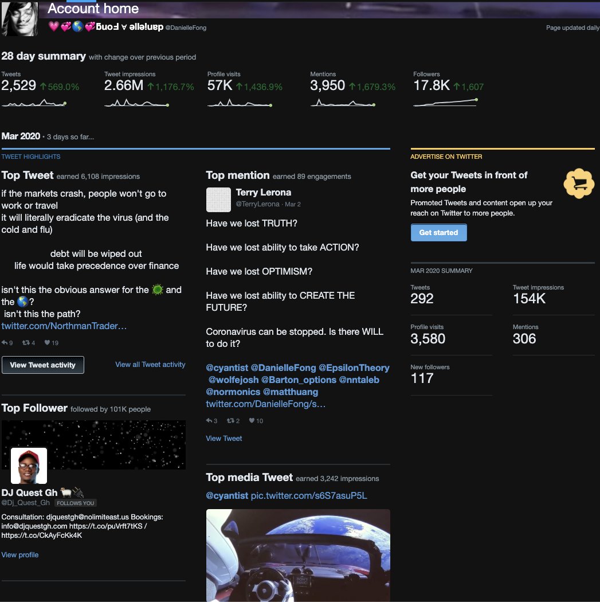
Task: Click the @cyantist mention in Terry Lerona's tweet
Action: (x=227, y=368)
